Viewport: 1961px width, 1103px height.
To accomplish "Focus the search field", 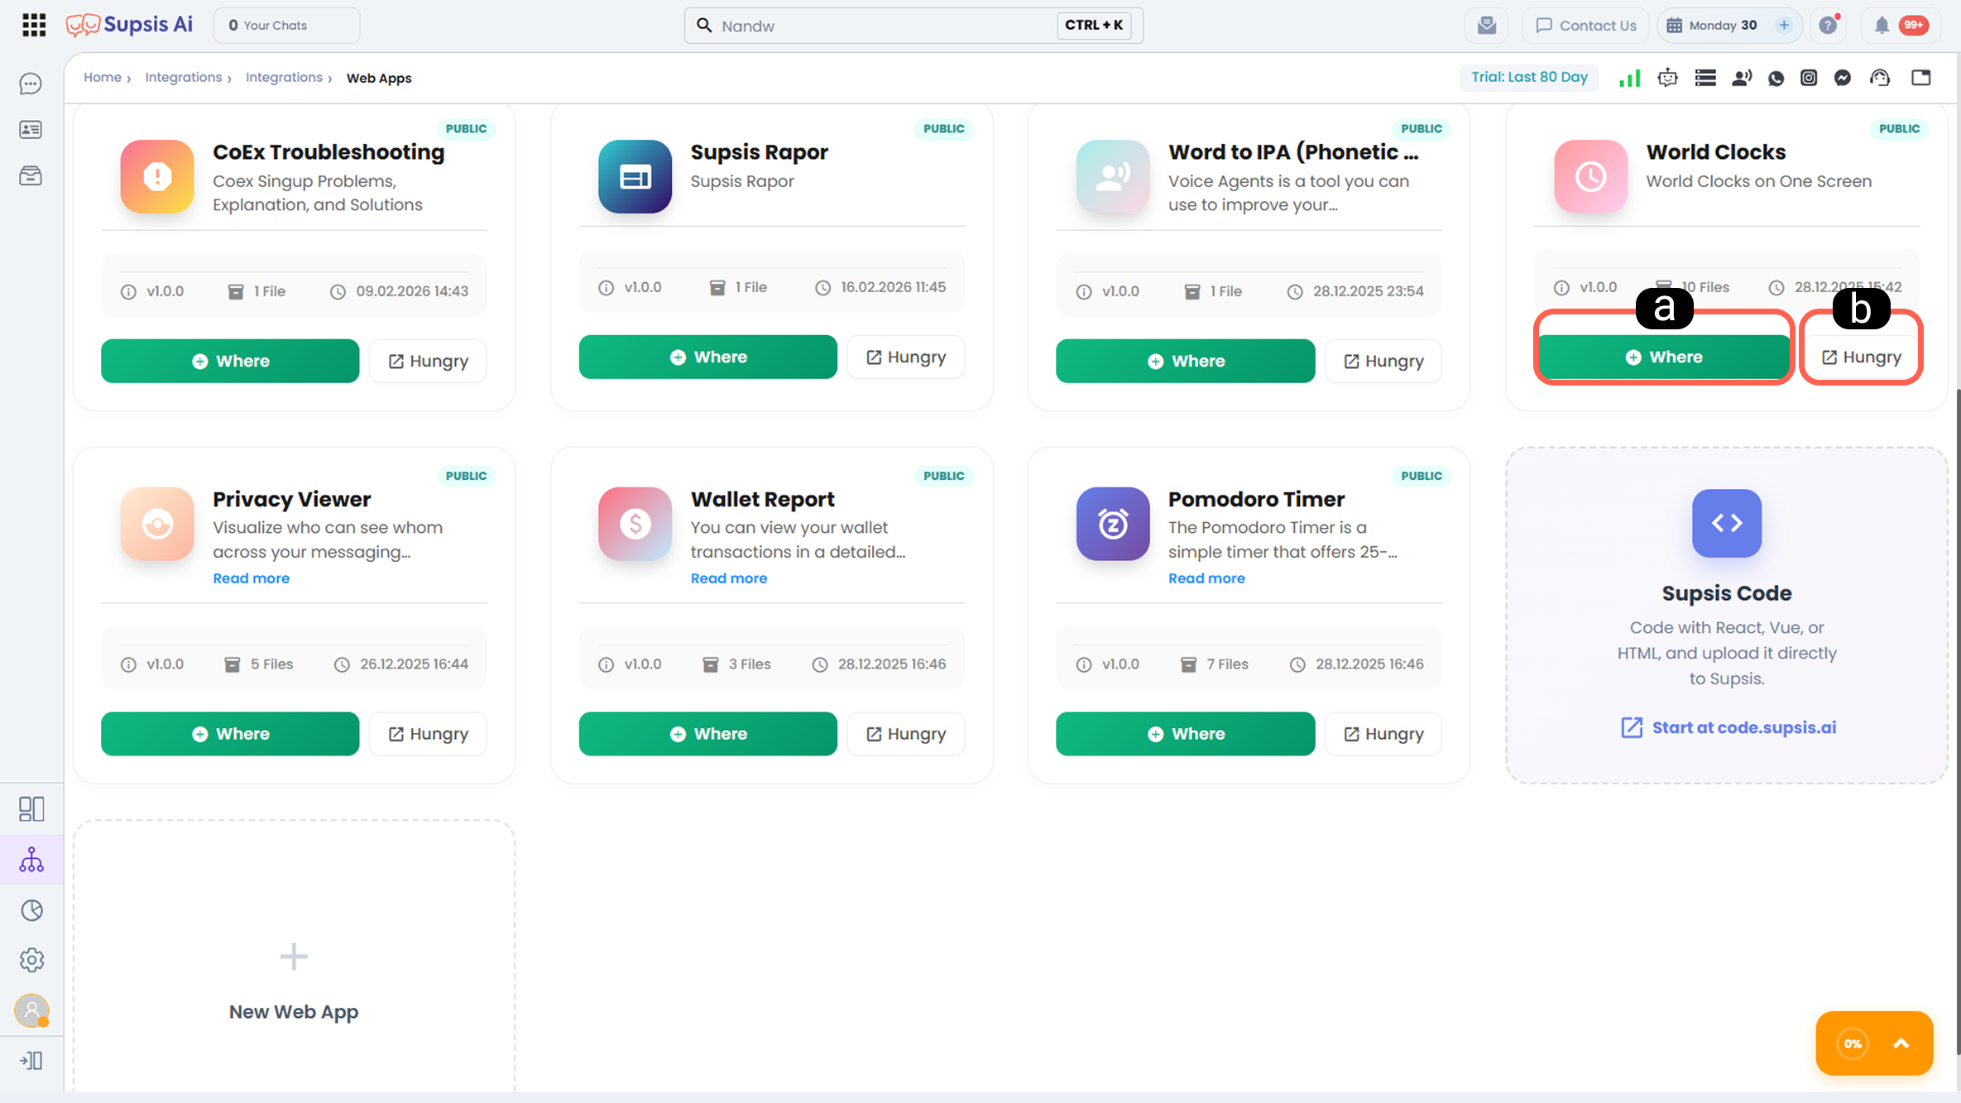I will [913, 26].
